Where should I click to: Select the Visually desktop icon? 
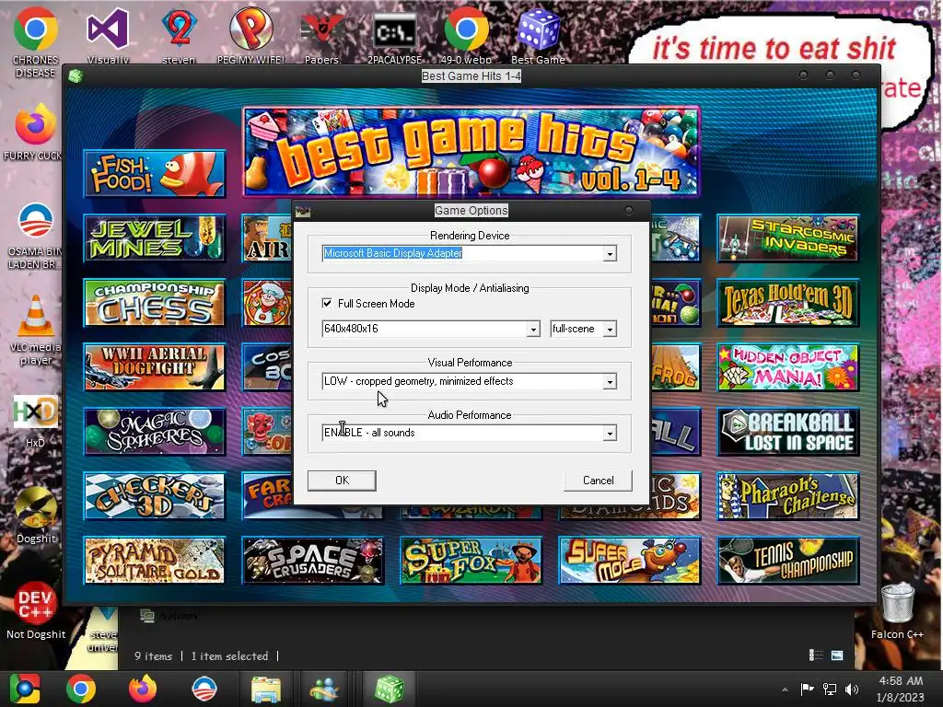[x=108, y=35]
